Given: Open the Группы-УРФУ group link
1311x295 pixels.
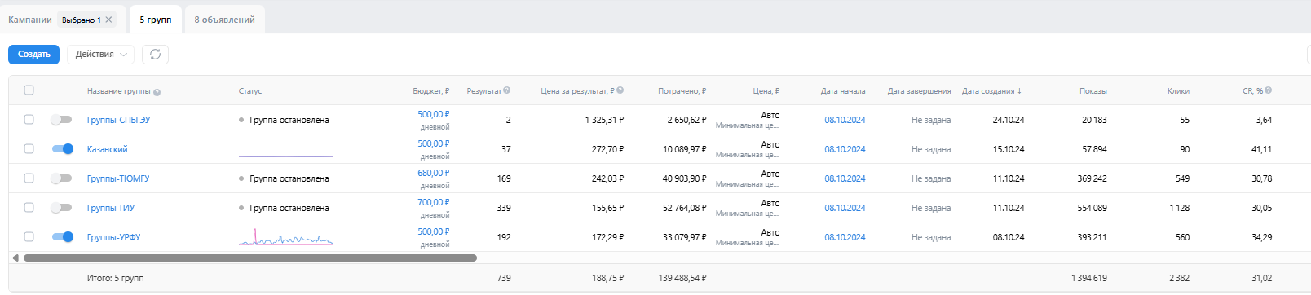Looking at the screenshot, I should (x=113, y=237).
